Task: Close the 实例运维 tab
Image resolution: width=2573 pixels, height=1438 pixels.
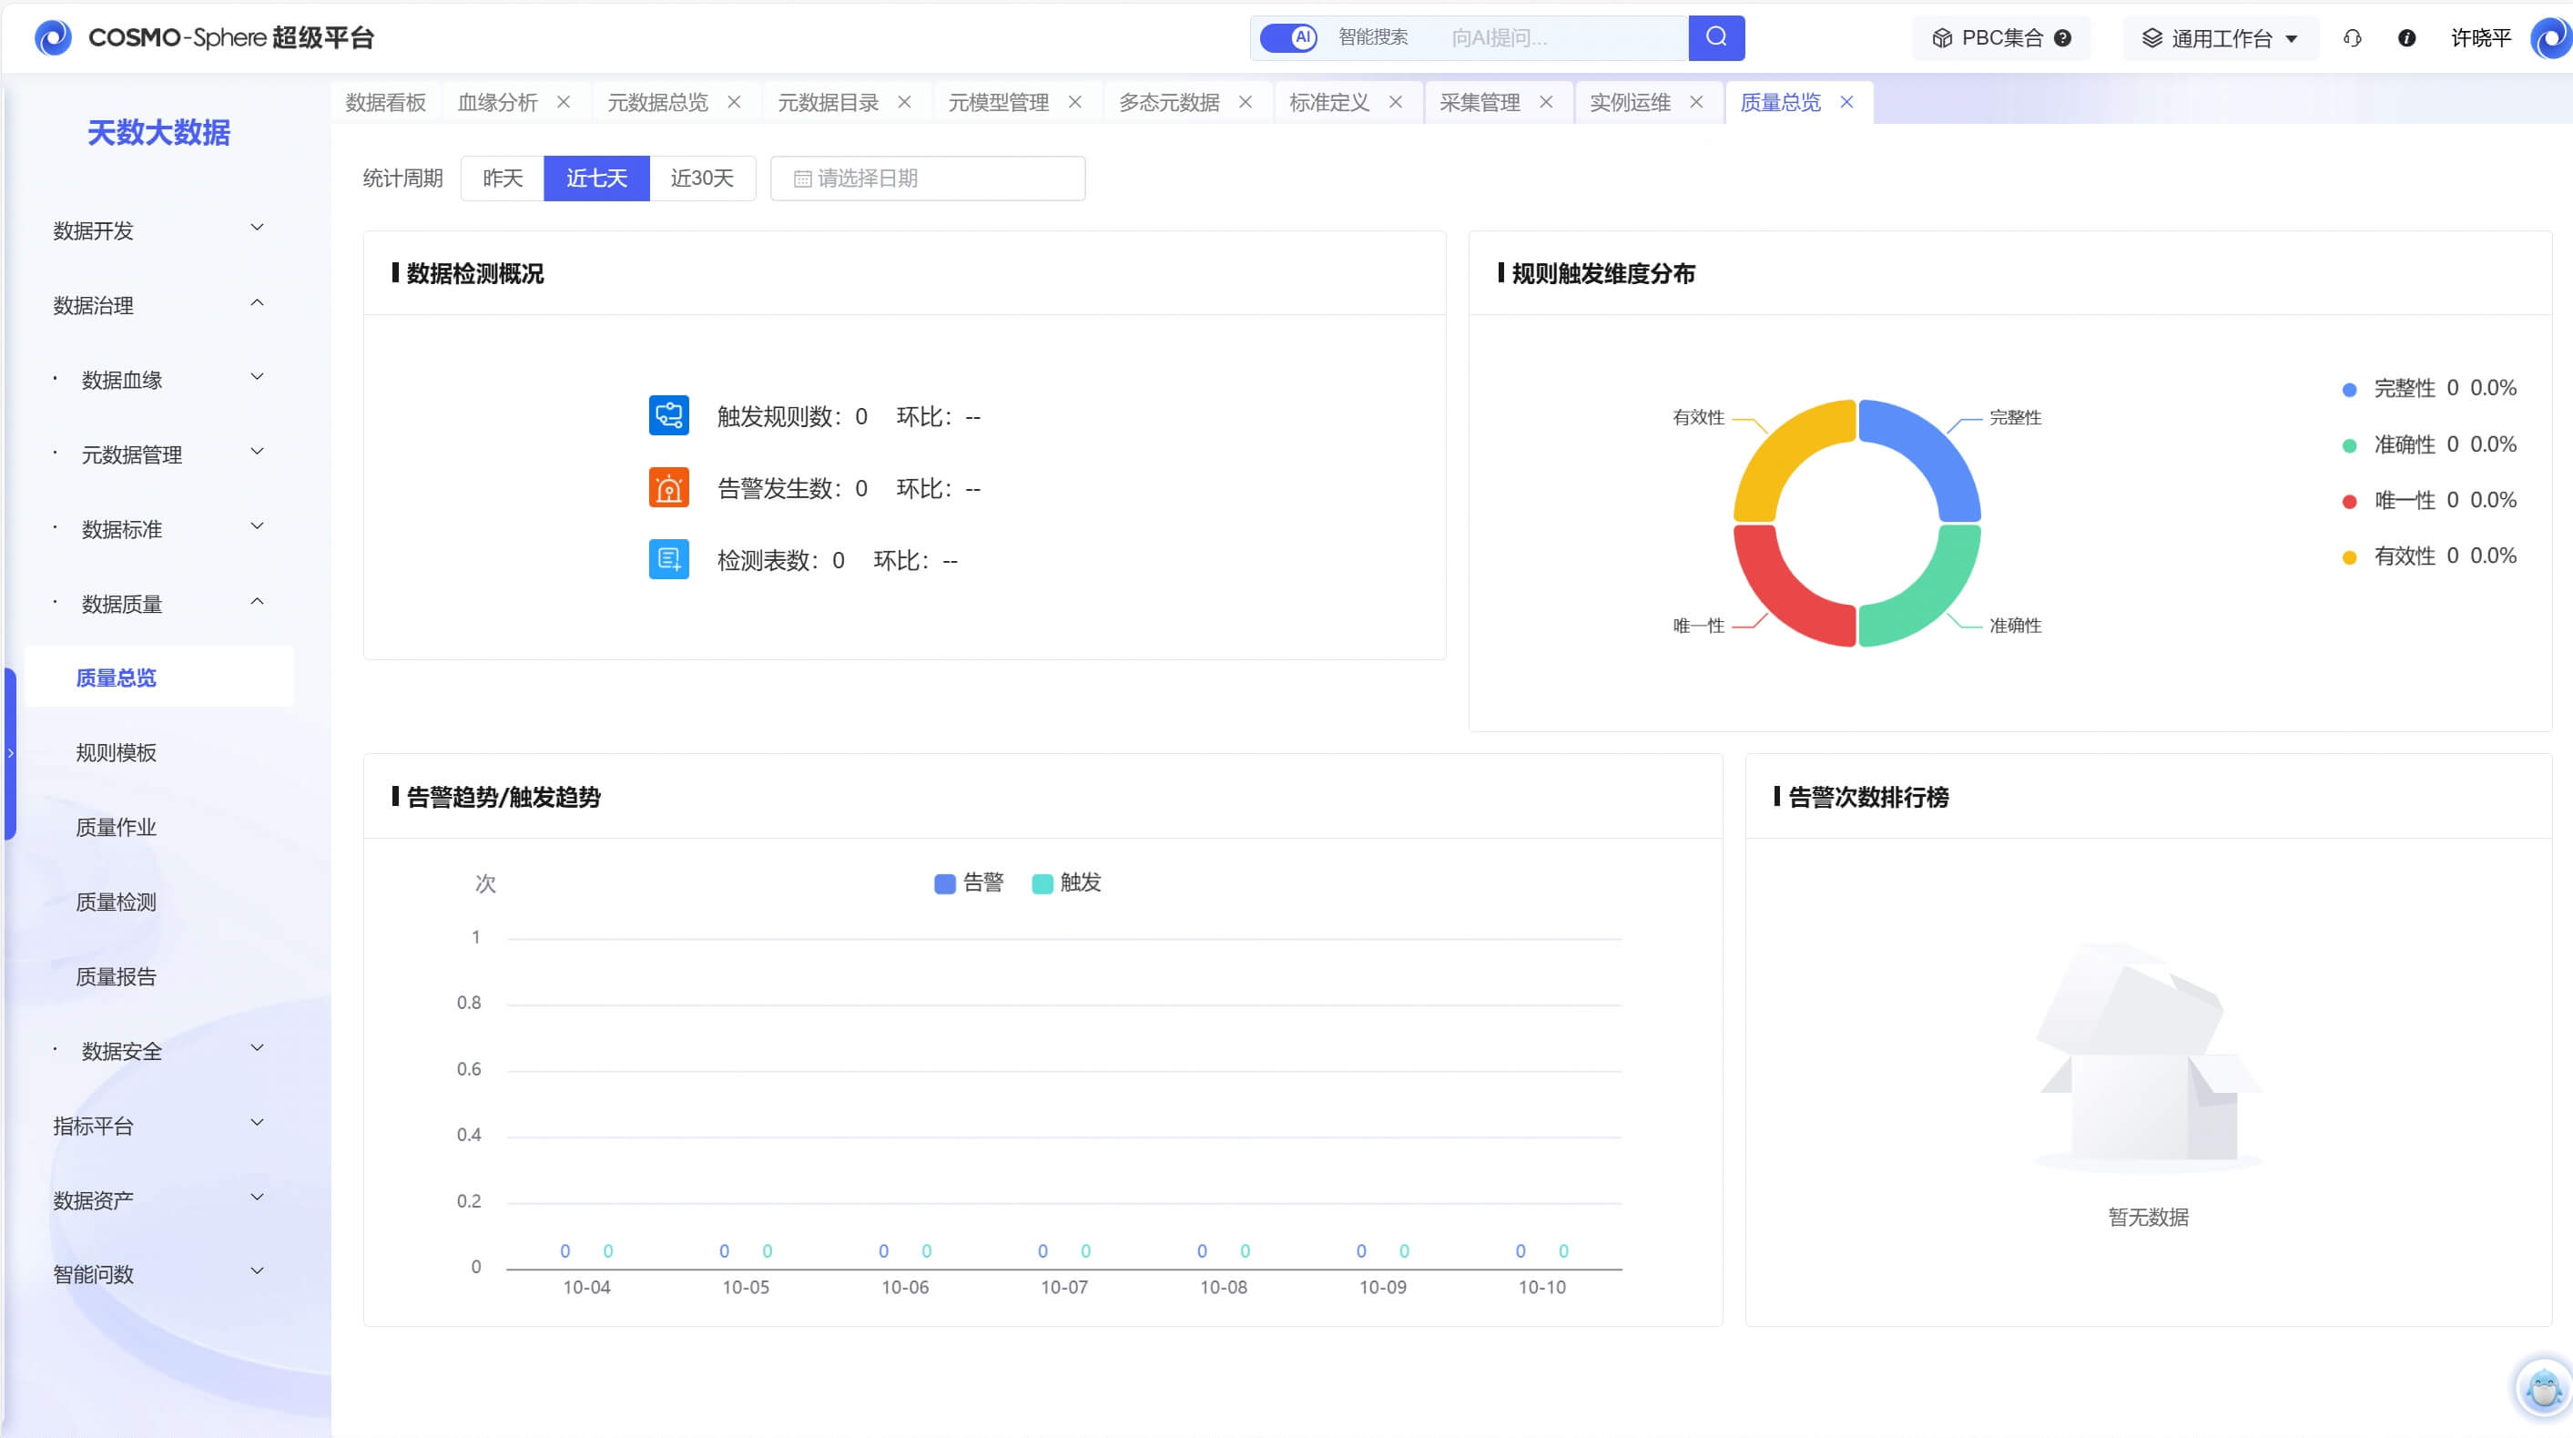Action: [1696, 102]
